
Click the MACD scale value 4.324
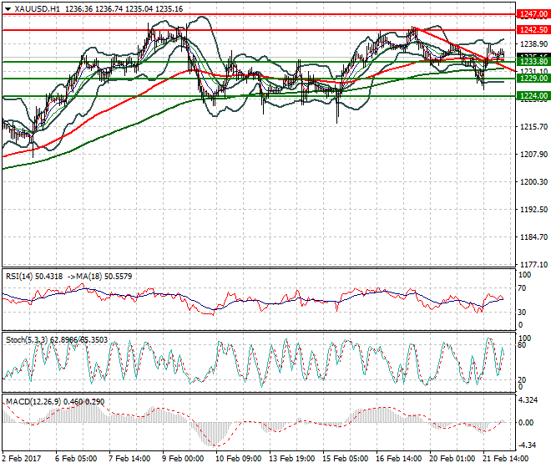528,400
